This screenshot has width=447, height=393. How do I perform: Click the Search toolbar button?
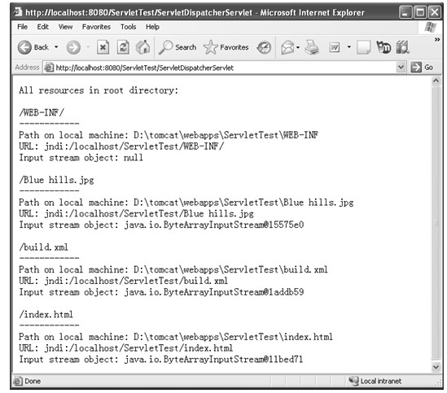(x=177, y=47)
